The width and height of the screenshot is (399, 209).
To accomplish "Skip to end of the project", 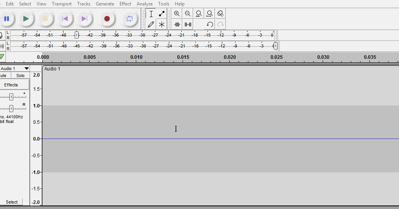I will coord(84,19).
